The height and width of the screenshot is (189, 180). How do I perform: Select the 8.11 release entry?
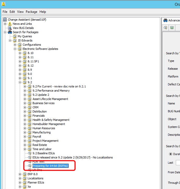[x=30, y=57]
